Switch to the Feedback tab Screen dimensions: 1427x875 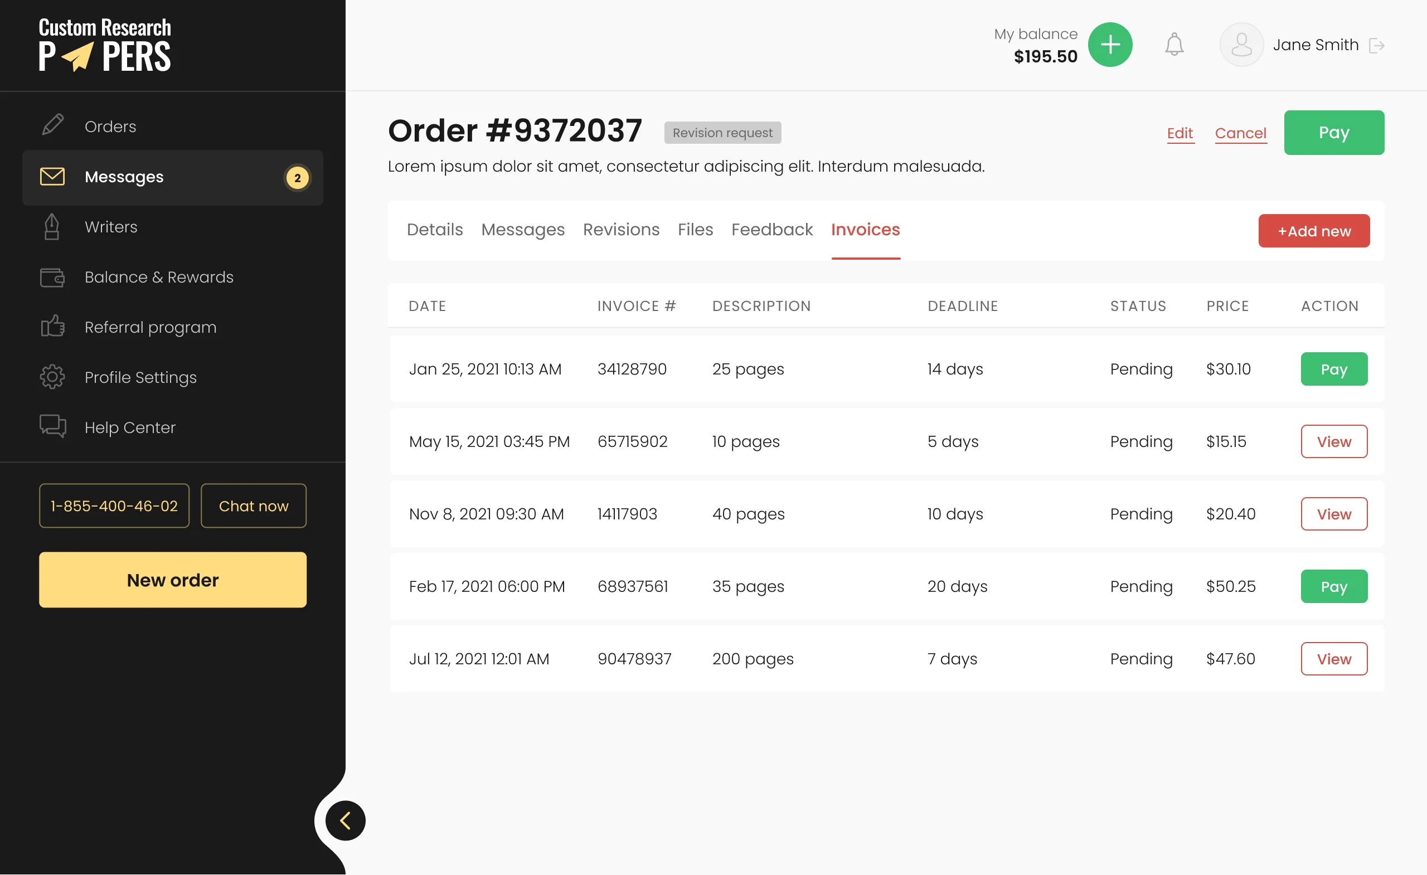(771, 230)
